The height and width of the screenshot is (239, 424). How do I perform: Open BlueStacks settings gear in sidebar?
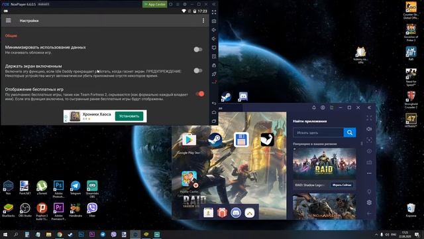point(369,202)
